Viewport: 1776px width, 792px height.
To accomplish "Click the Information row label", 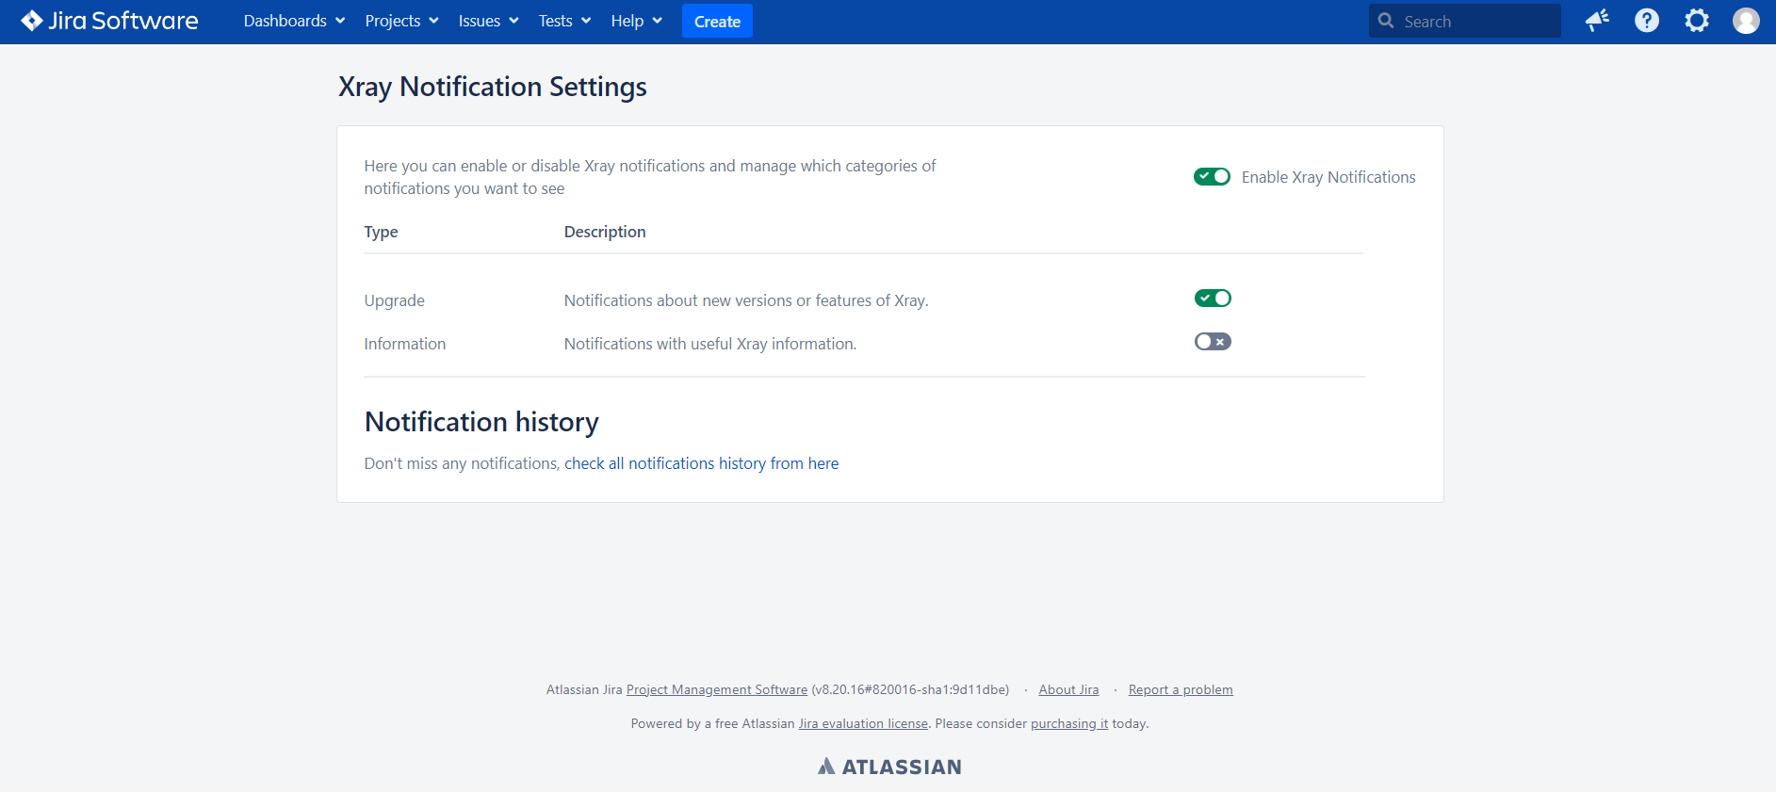I will pos(405,344).
